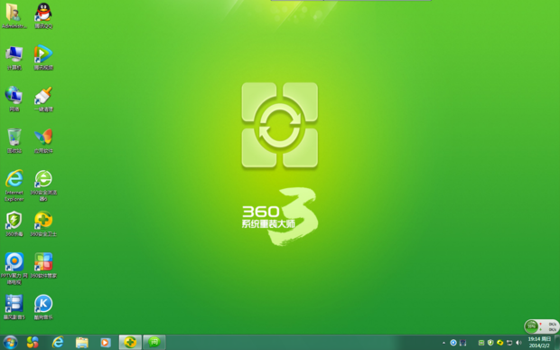Launch the 360 Safe Browser green shortcut
Screen dimensions: 560x350
point(43,185)
